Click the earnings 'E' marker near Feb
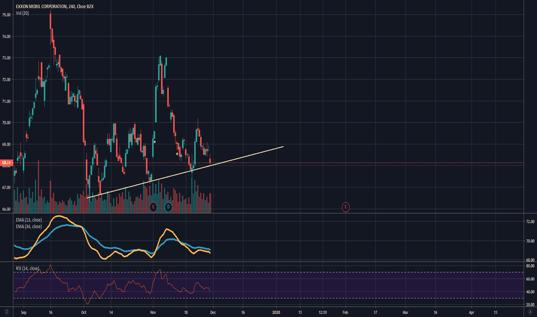Screen dimensions: 537x317 (346, 207)
